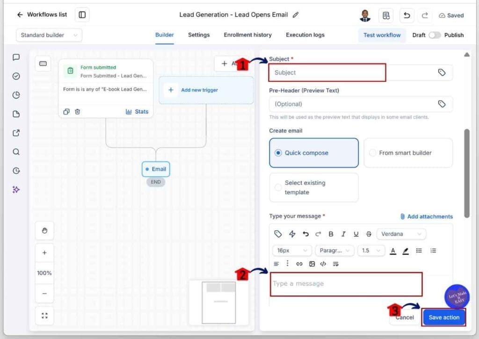Undo in message editor toolbar

[305, 234]
